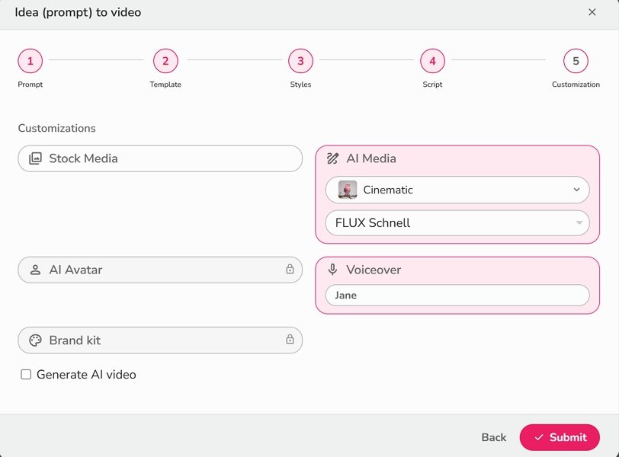Open the Cinematic style dropdown
Screen dimensions: 619x457
(x=456, y=190)
